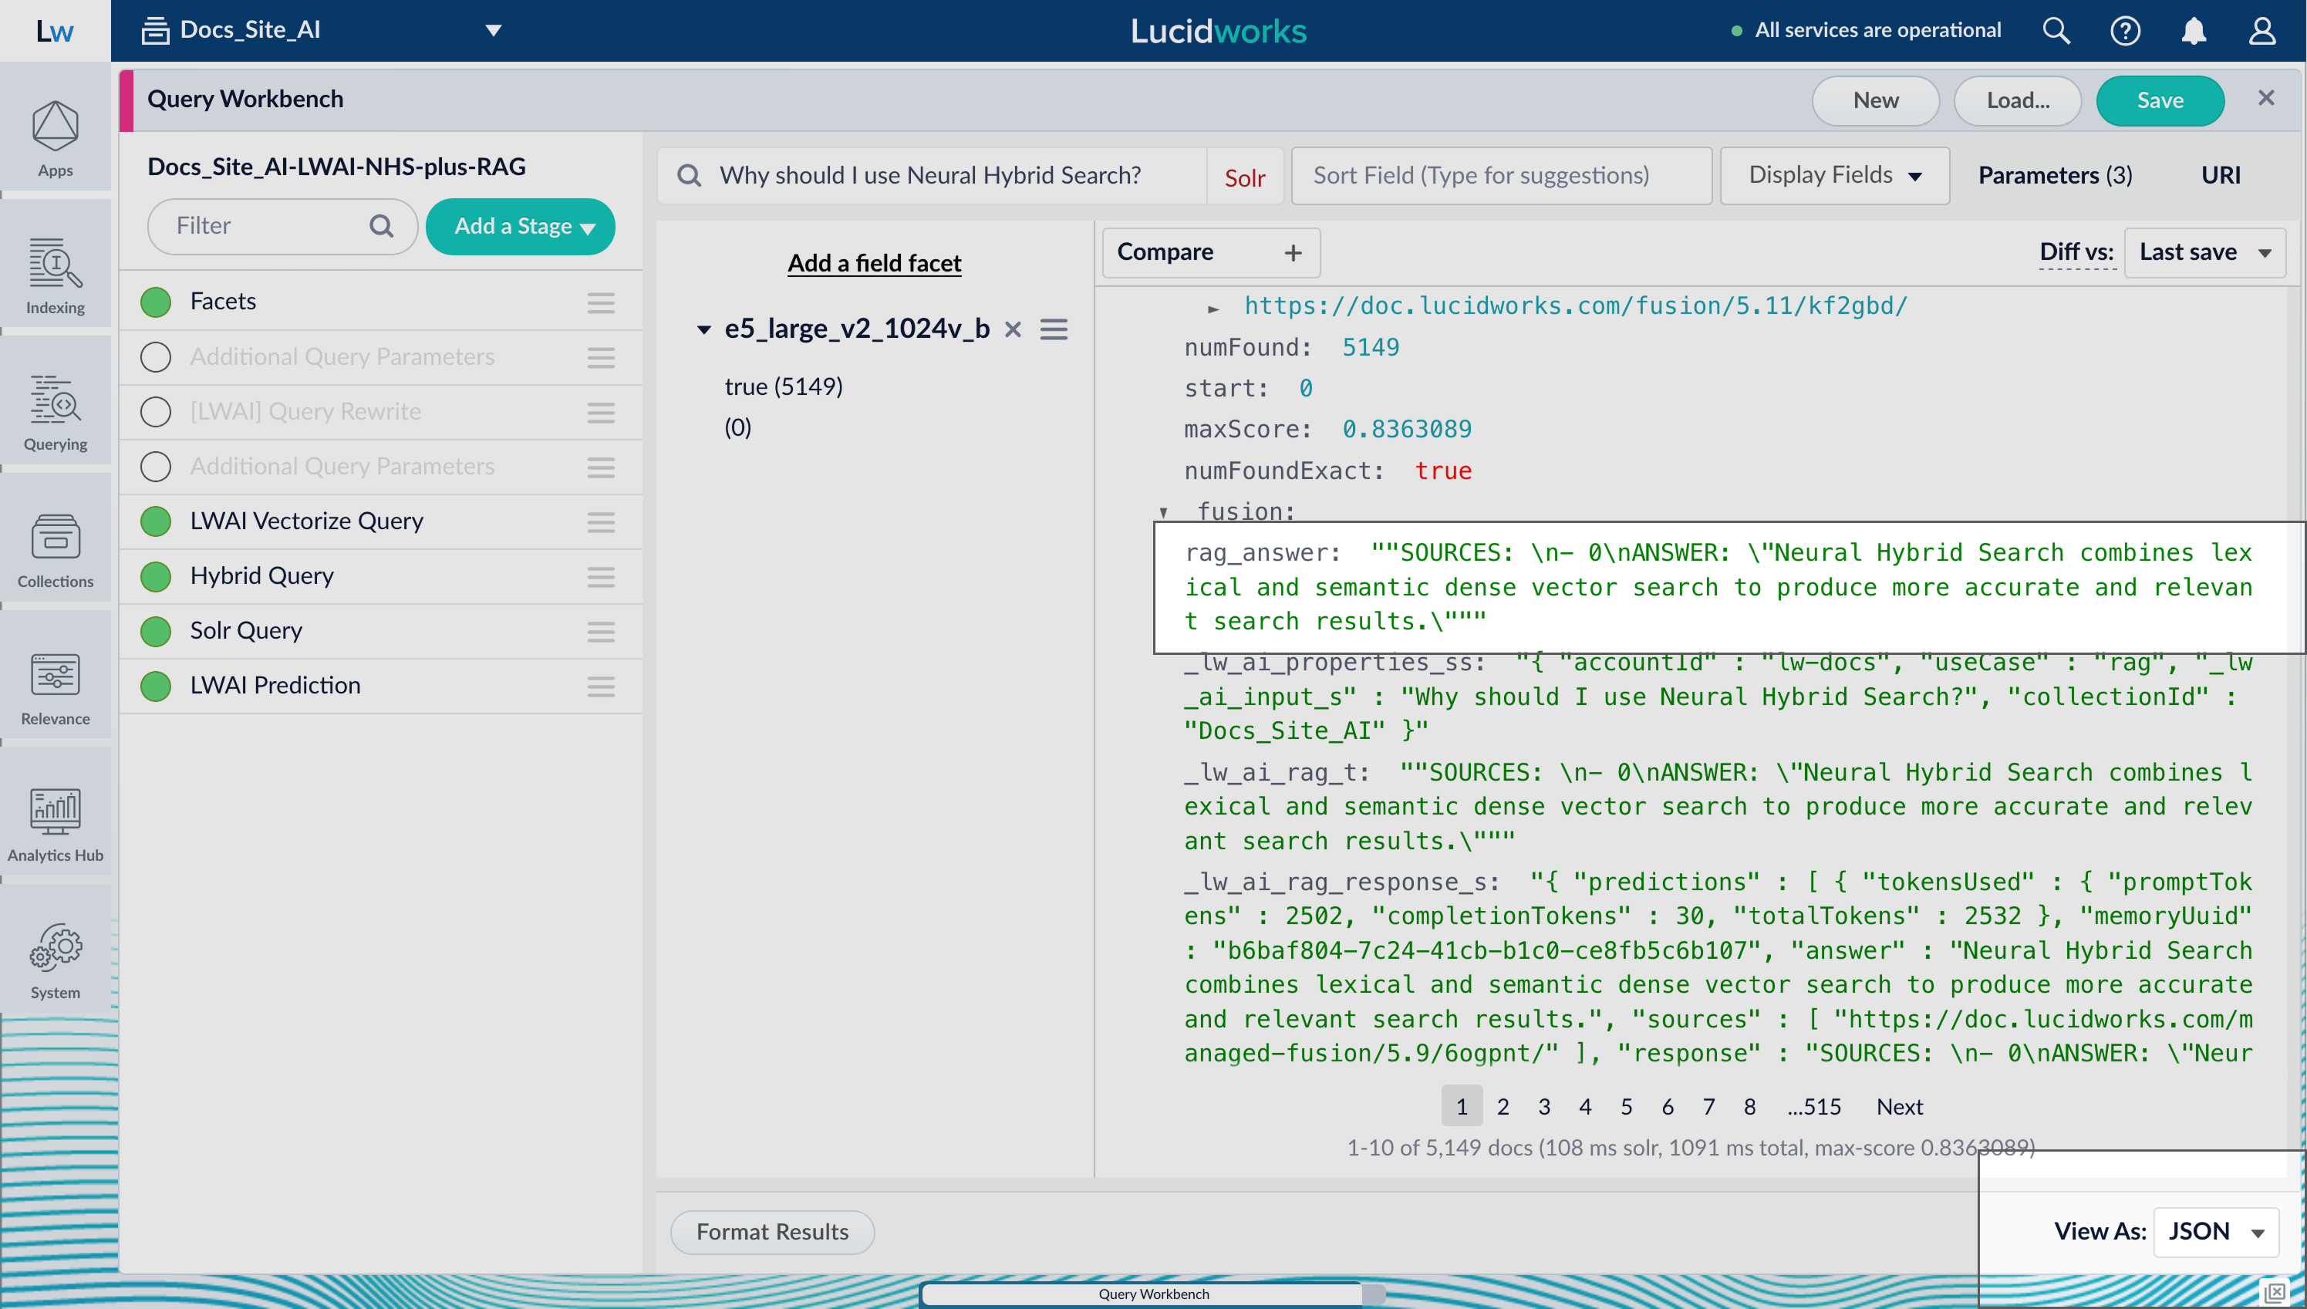Go to results page 2
Viewport: 2307px width, 1309px height.
coord(1502,1107)
